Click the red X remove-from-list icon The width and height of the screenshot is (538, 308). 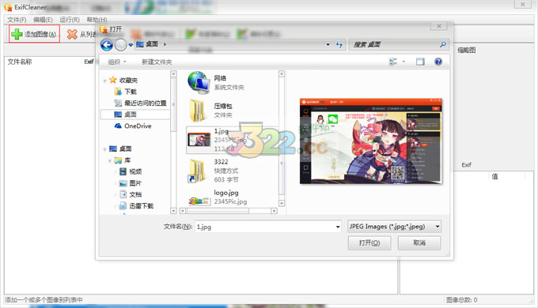(72, 34)
